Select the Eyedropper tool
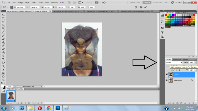Screen dimensions: 198x111 click(3, 32)
